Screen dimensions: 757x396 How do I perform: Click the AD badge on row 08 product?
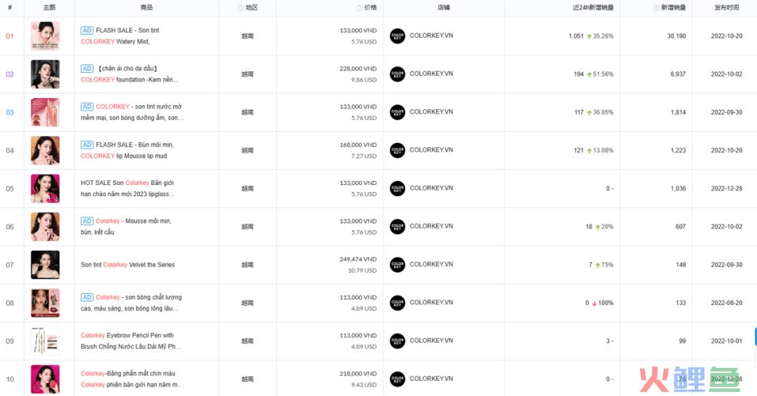87,297
